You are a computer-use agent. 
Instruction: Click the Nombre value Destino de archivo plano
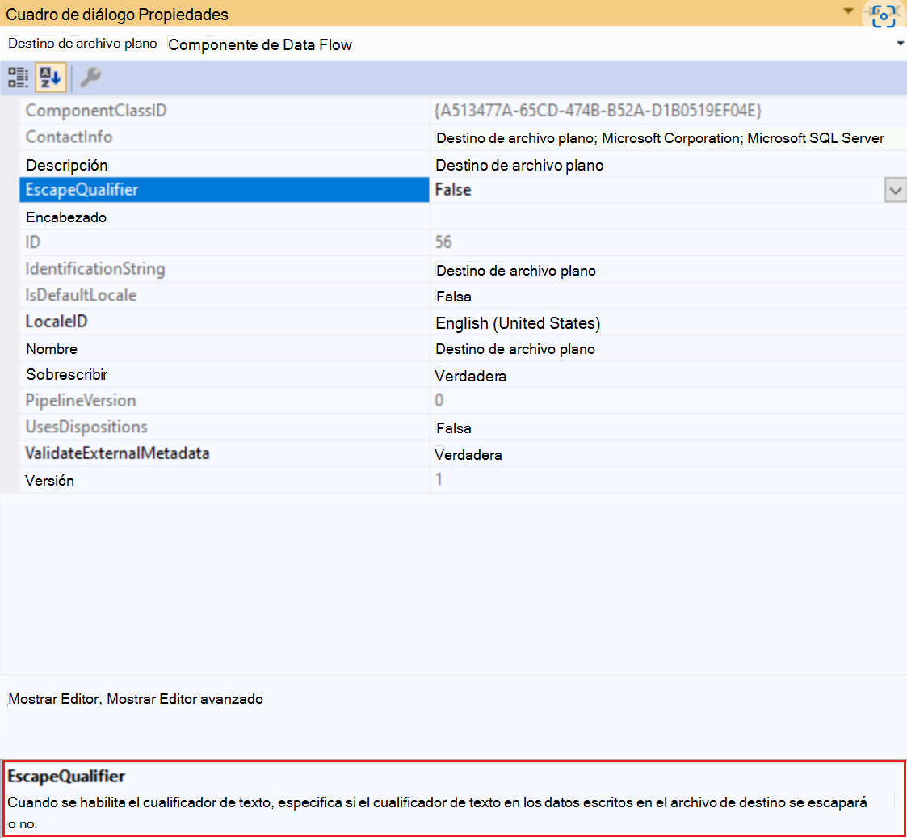tap(514, 350)
